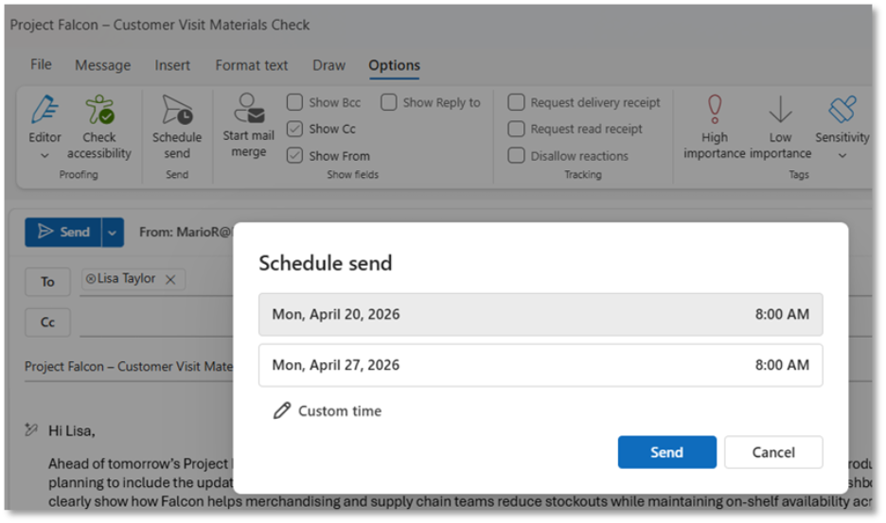Remove Lisa Taylor from recipients
The height and width of the screenshot is (523, 886).
coord(170,280)
